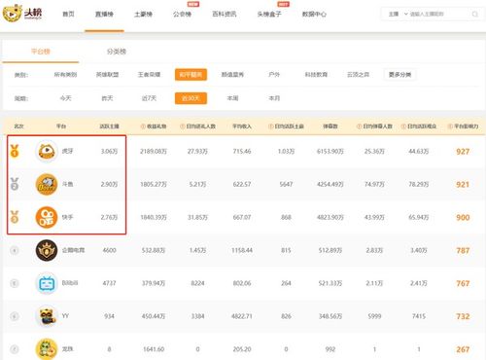Open 直播榜 in top navigation
Viewport: 486px width, 360px height.
tap(104, 14)
